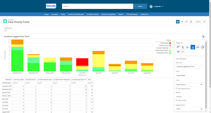Go to the Cases navigation tab
The image size is (211, 113).
pos(63,14)
